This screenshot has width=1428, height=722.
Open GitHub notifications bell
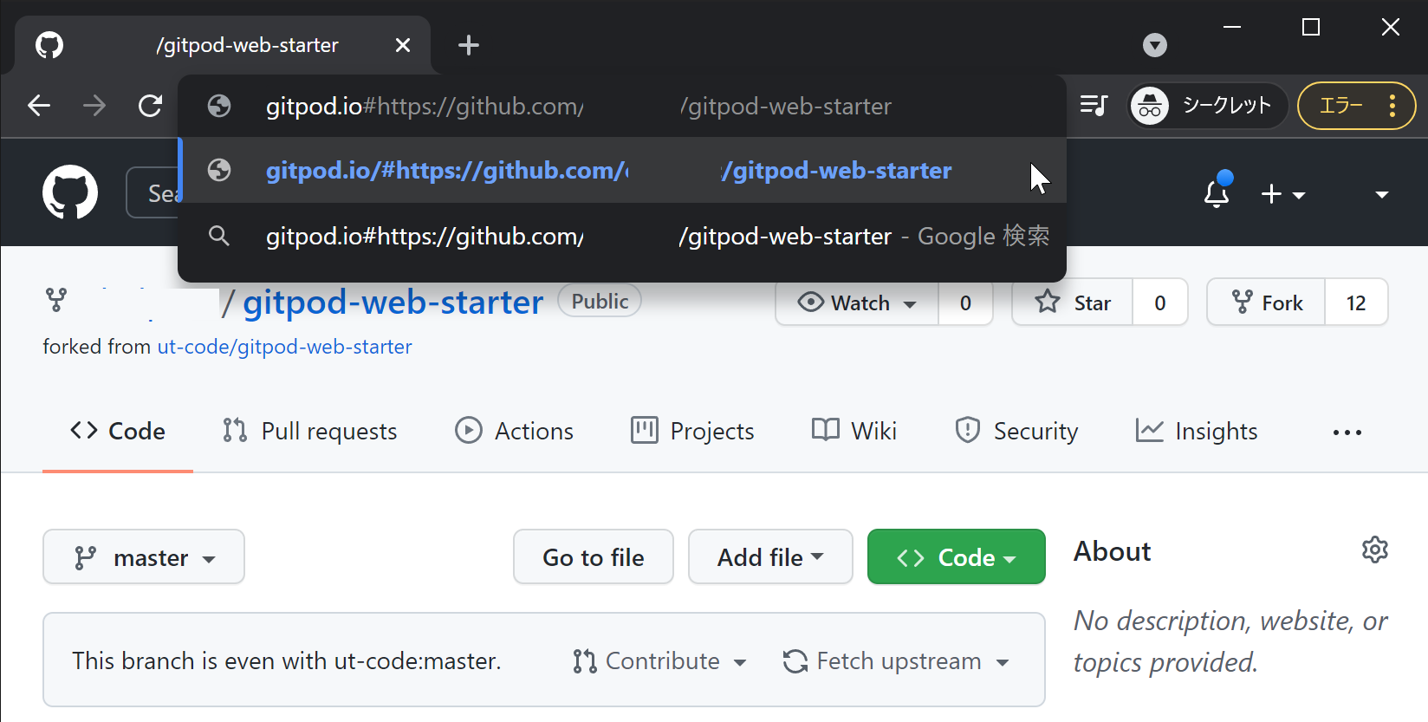coord(1217,192)
